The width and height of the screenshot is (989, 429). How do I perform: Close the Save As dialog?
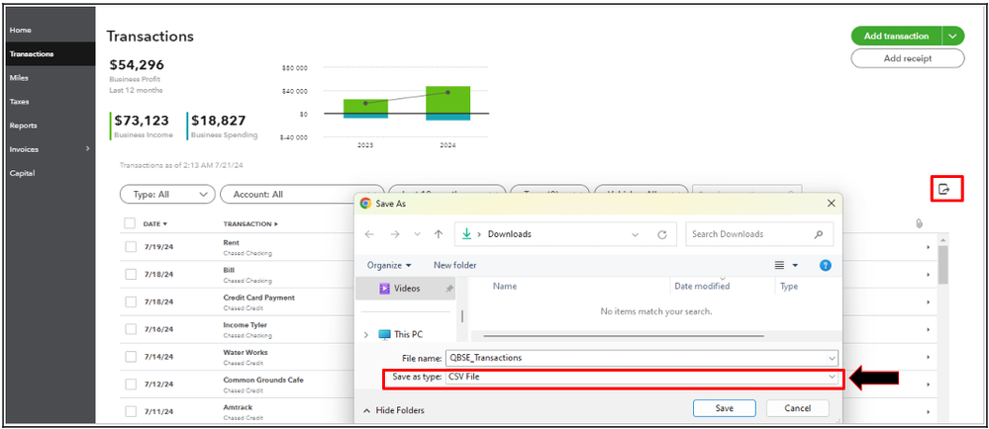tap(832, 204)
